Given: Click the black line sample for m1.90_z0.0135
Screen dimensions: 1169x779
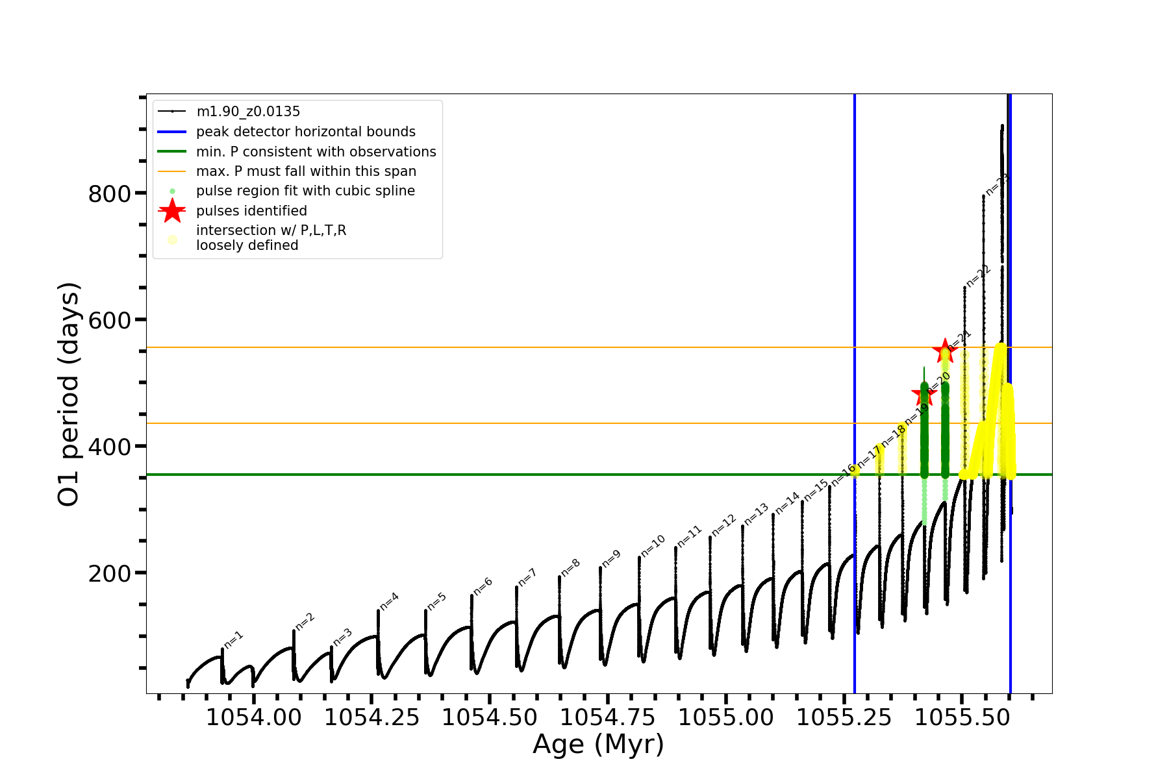Looking at the screenshot, I should pos(172,112).
